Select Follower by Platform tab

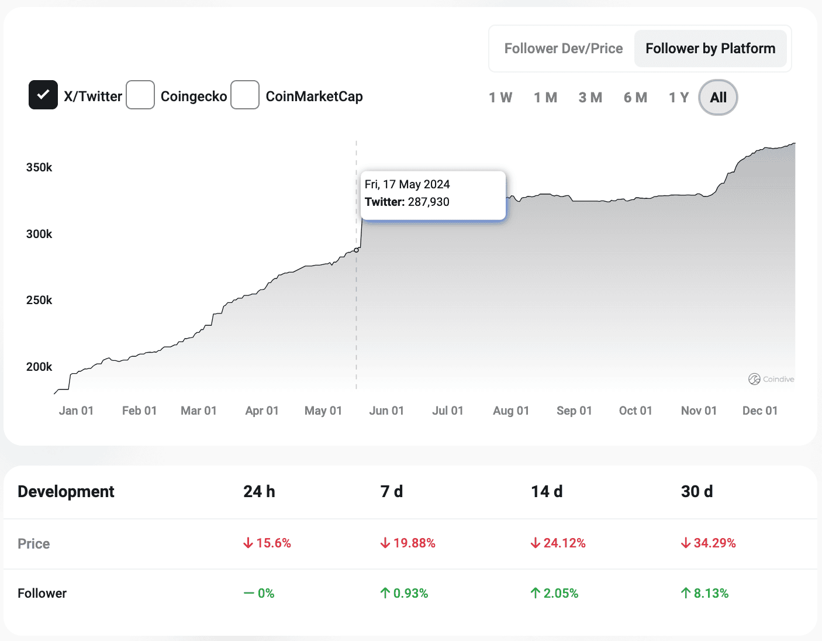710,49
